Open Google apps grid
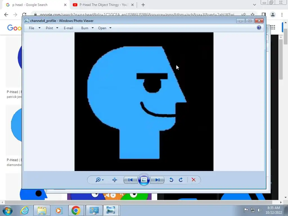The height and width of the screenshot is (216, 288). click(x=273, y=27)
